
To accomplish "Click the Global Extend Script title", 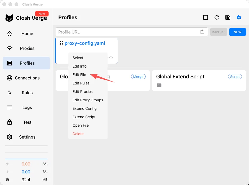I will click(180, 77).
